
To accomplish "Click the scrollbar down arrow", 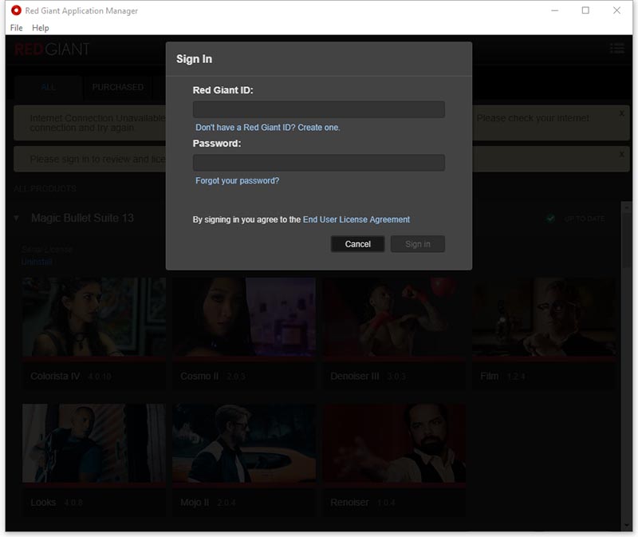I will click(x=627, y=526).
